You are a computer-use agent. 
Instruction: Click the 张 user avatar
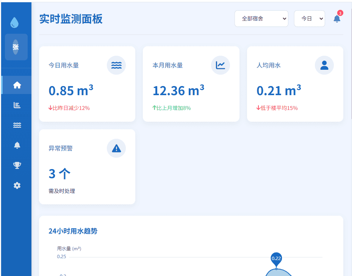click(x=16, y=47)
